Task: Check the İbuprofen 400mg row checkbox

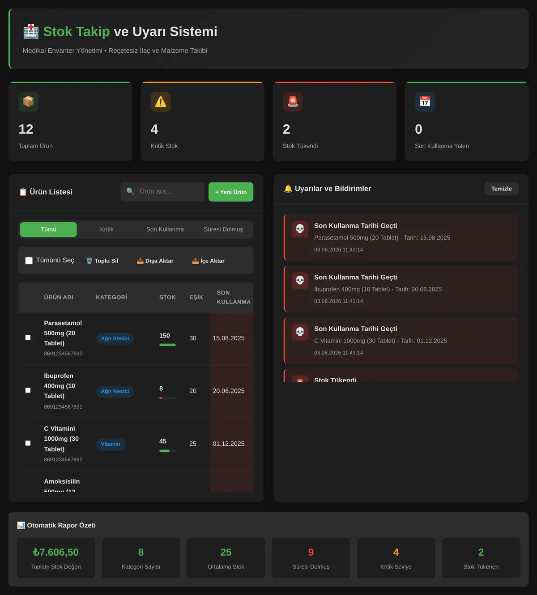Action: (x=28, y=390)
